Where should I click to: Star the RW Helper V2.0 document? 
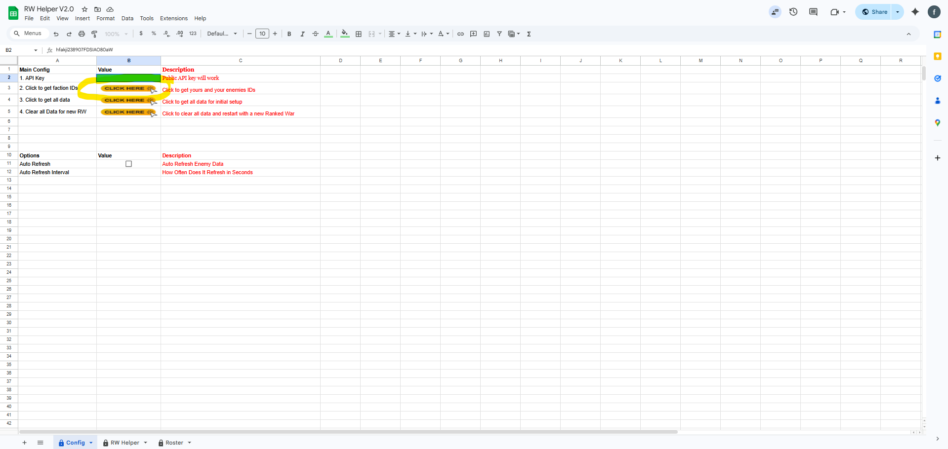(x=84, y=9)
